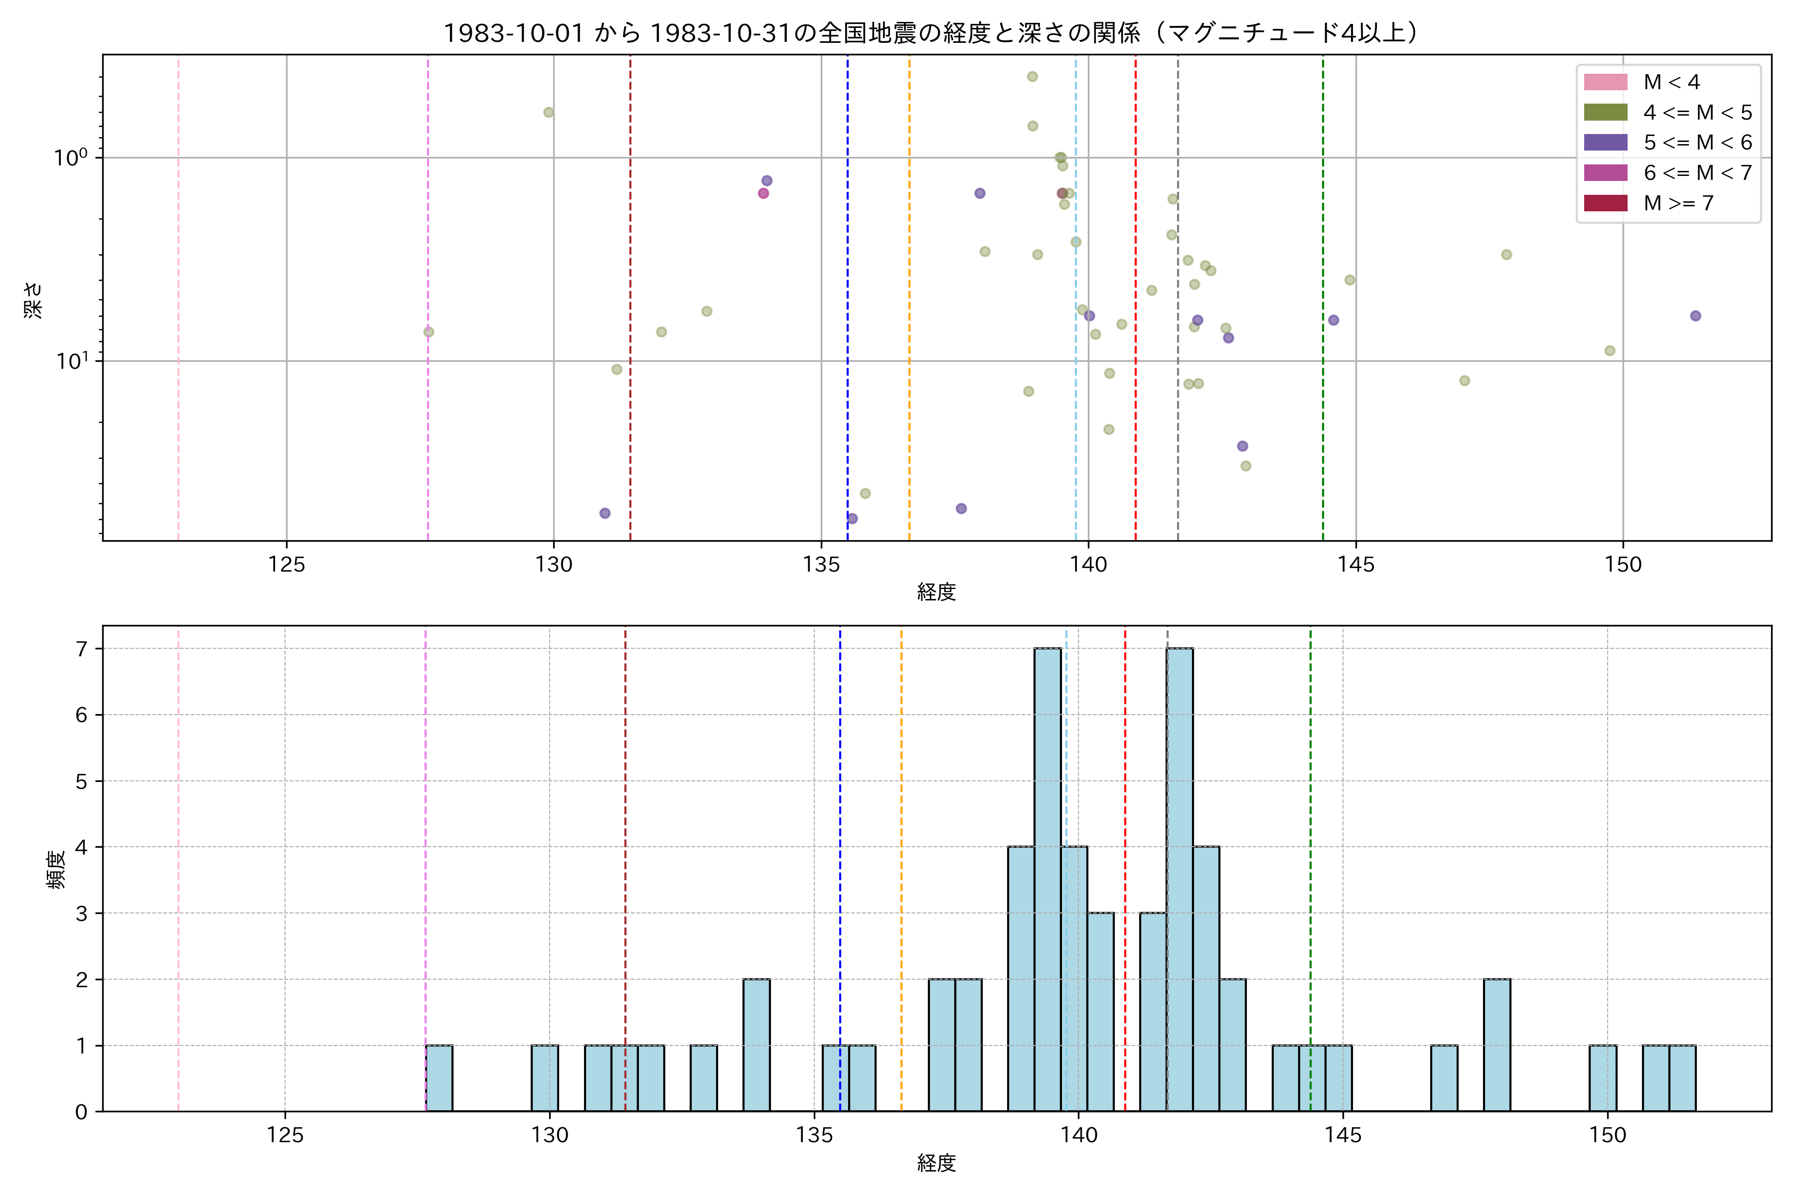Click the rightmost purple scatter point
This screenshot has width=1794, height=1196.
(1695, 316)
